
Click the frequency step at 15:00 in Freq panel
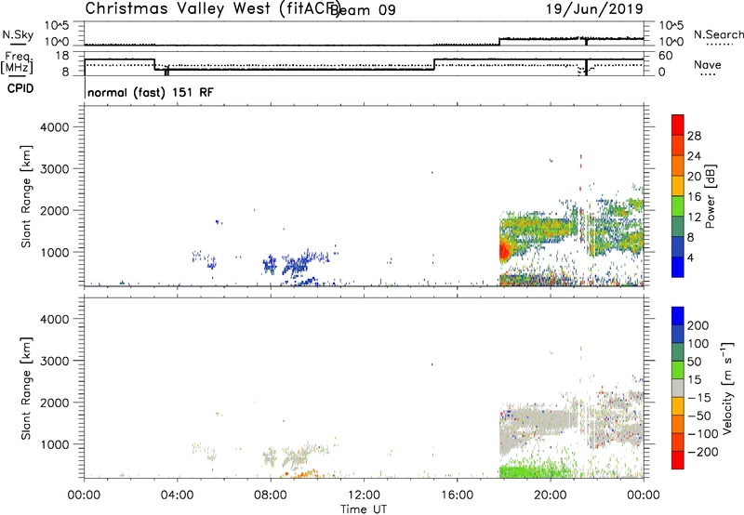click(434, 64)
